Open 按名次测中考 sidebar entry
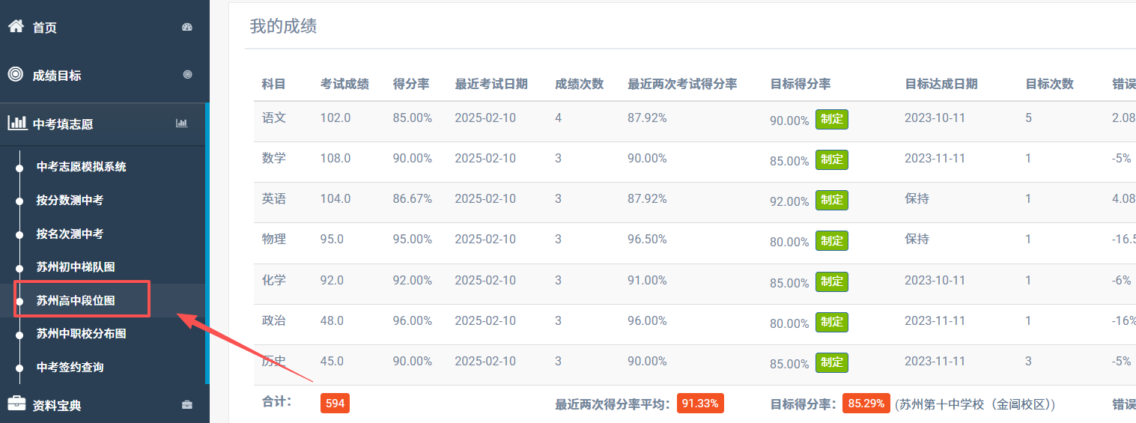 70,234
